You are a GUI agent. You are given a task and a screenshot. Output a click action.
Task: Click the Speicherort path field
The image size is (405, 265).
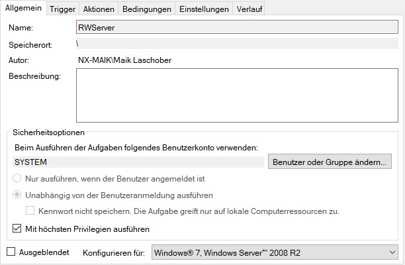pos(236,44)
